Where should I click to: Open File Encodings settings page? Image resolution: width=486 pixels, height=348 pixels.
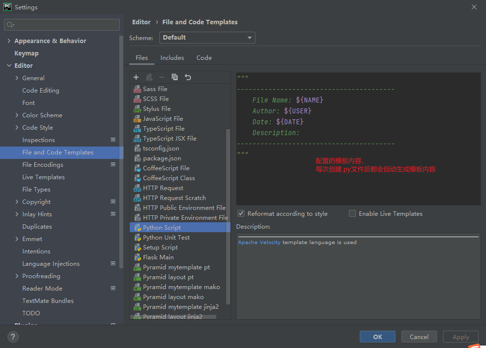(43, 164)
